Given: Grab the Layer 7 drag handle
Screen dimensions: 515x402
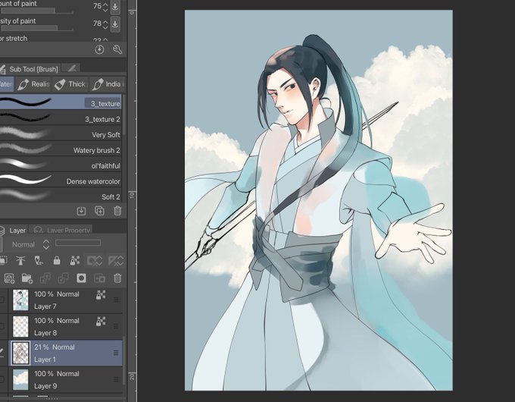Looking at the screenshot, I should point(116,300).
